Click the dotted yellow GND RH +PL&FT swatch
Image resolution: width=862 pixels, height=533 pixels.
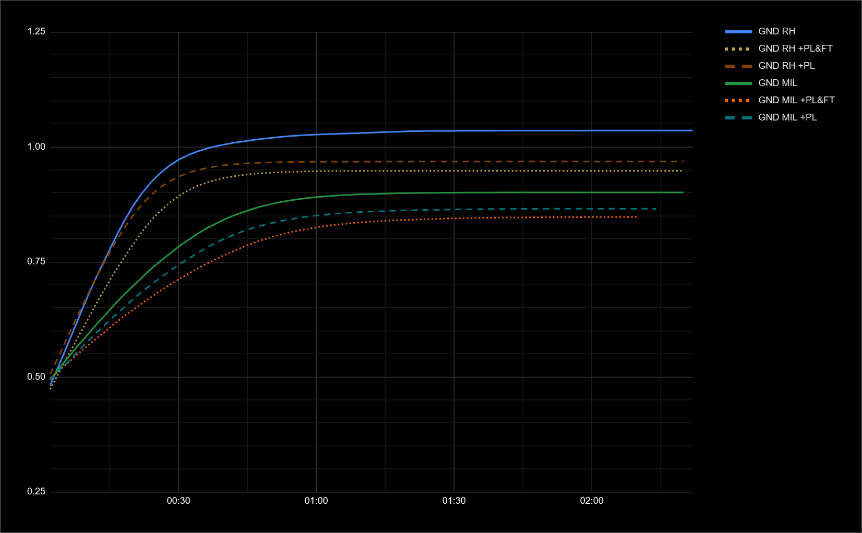click(x=738, y=49)
